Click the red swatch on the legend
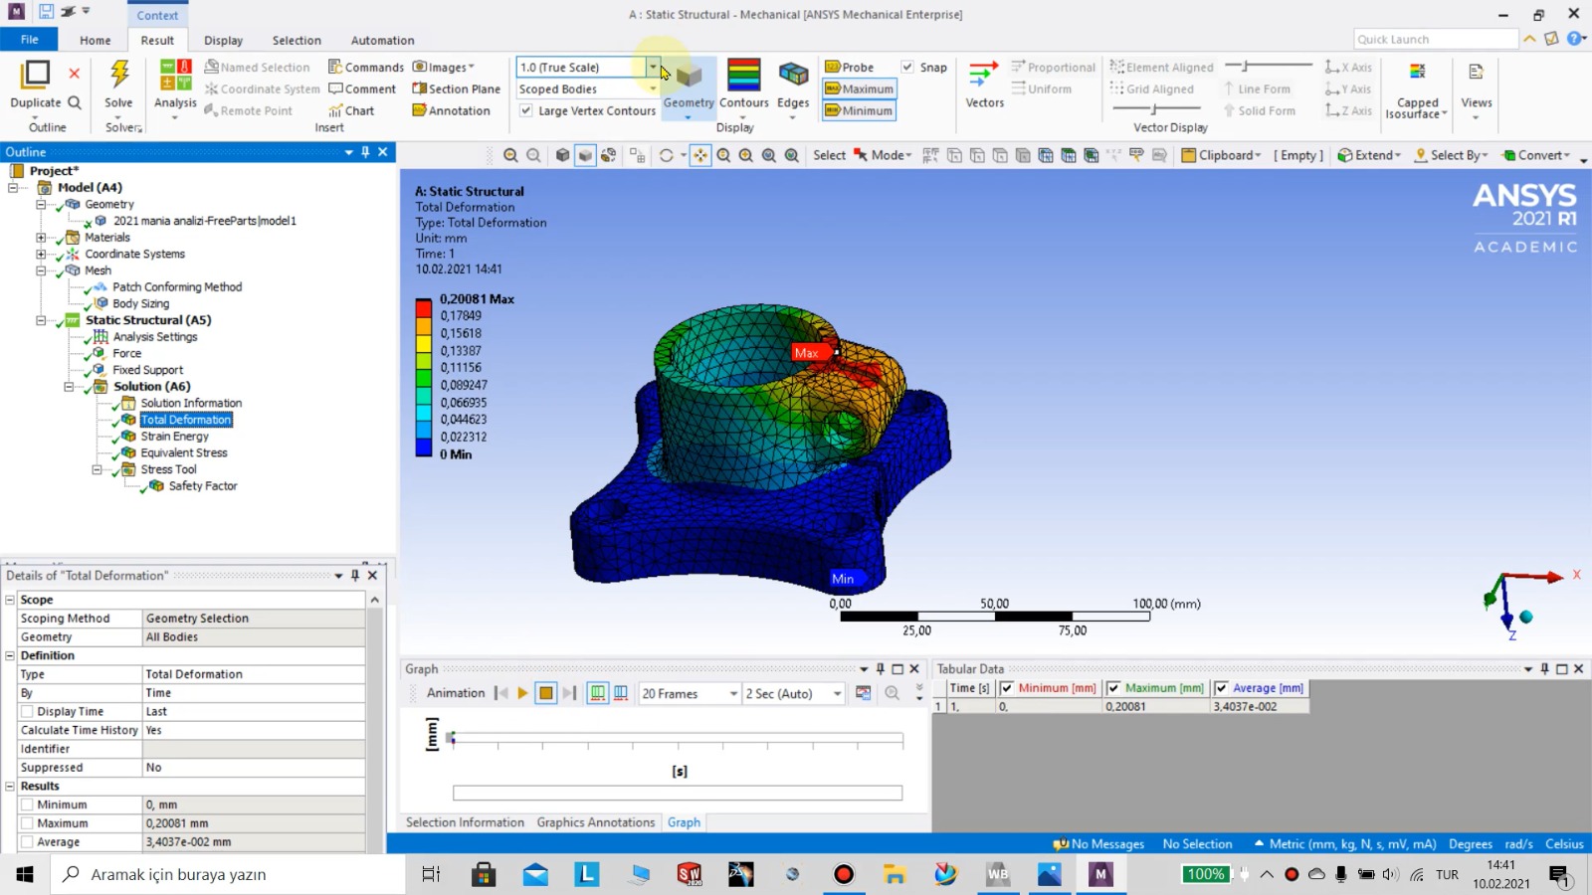 point(423,307)
